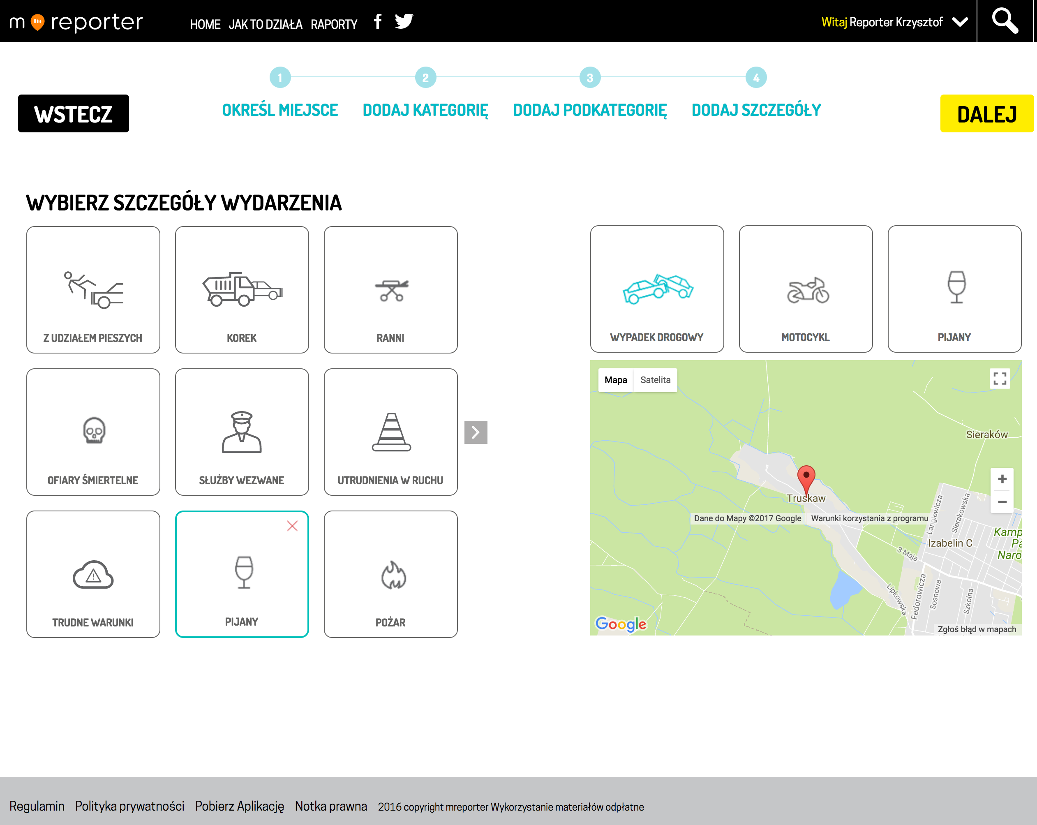
Task: Open the Raporty menu item
Action: click(x=334, y=24)
